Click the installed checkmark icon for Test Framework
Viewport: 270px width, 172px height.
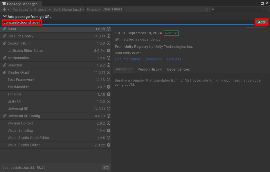click(x=109, y=80)
